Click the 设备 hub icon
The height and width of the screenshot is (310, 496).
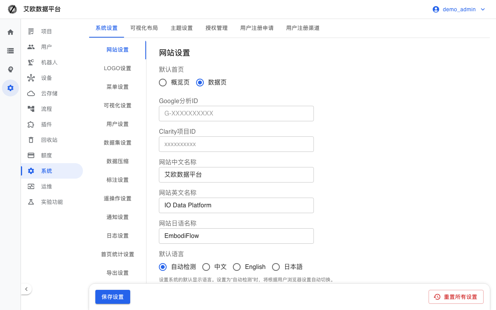point(31,78)
